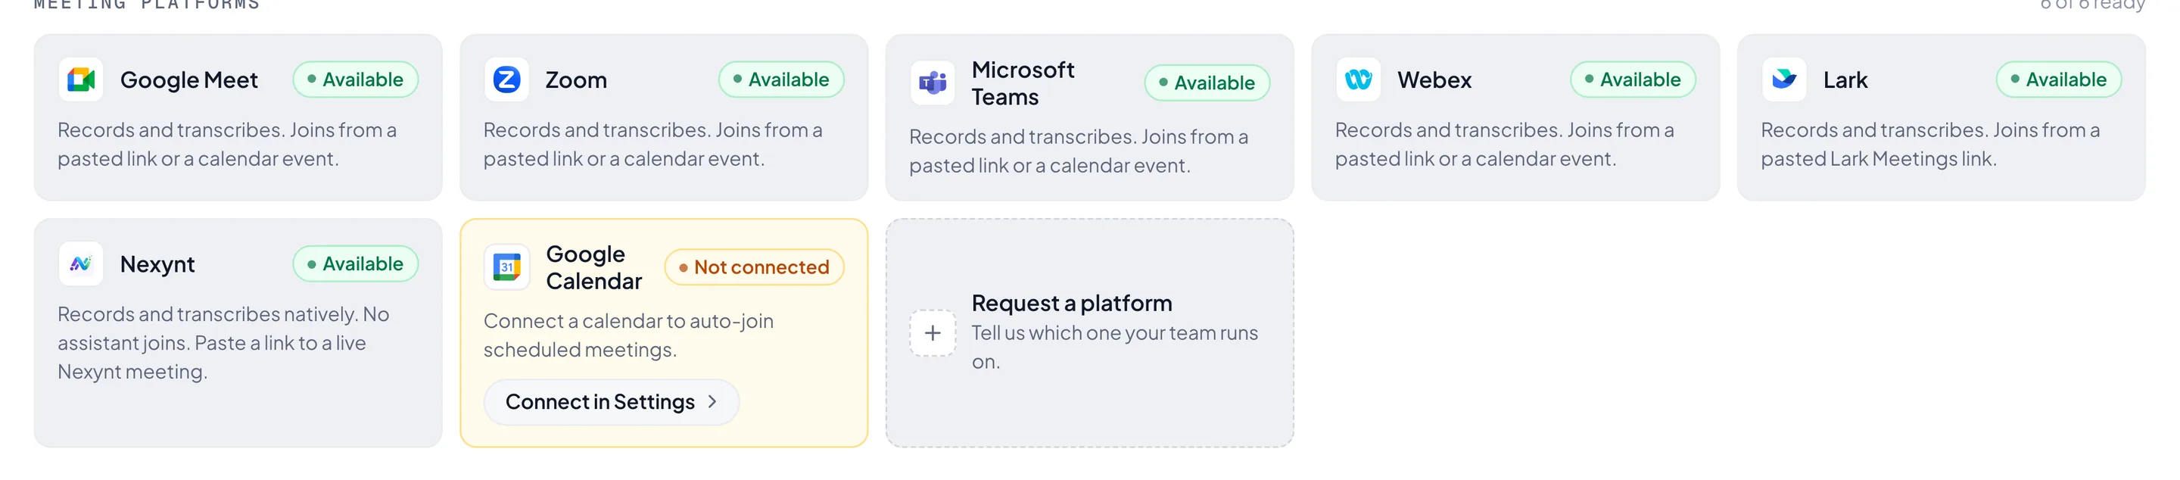Click the Google Meet logo icon
Screen dimensions: 2180x480
click(81, 79)
